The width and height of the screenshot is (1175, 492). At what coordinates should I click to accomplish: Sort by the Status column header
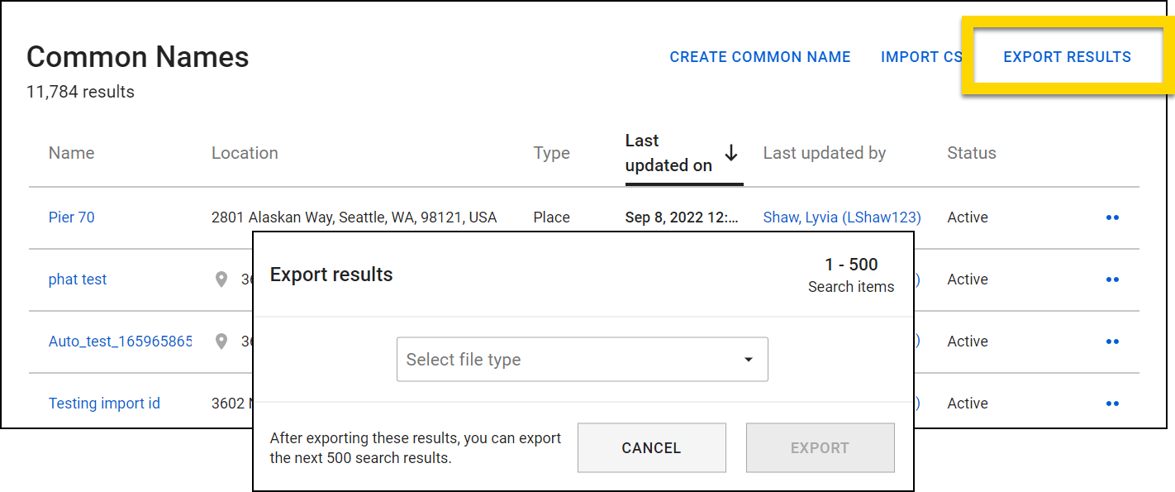971,153
